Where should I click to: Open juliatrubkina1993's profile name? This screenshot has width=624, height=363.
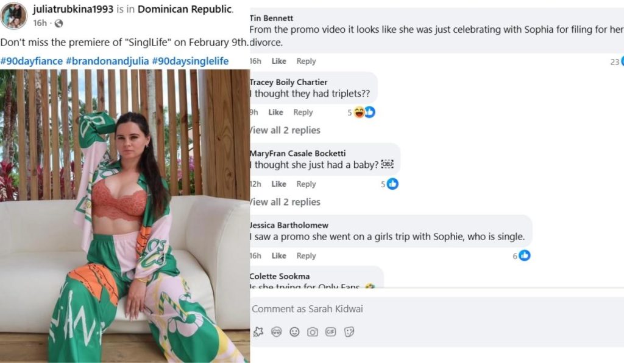73,10
